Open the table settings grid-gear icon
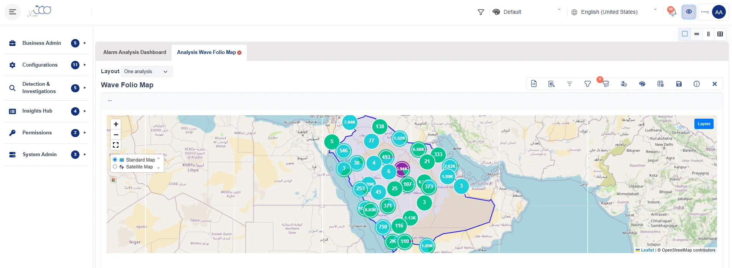Viewport: 732px width, 268px height. point(660,84)
